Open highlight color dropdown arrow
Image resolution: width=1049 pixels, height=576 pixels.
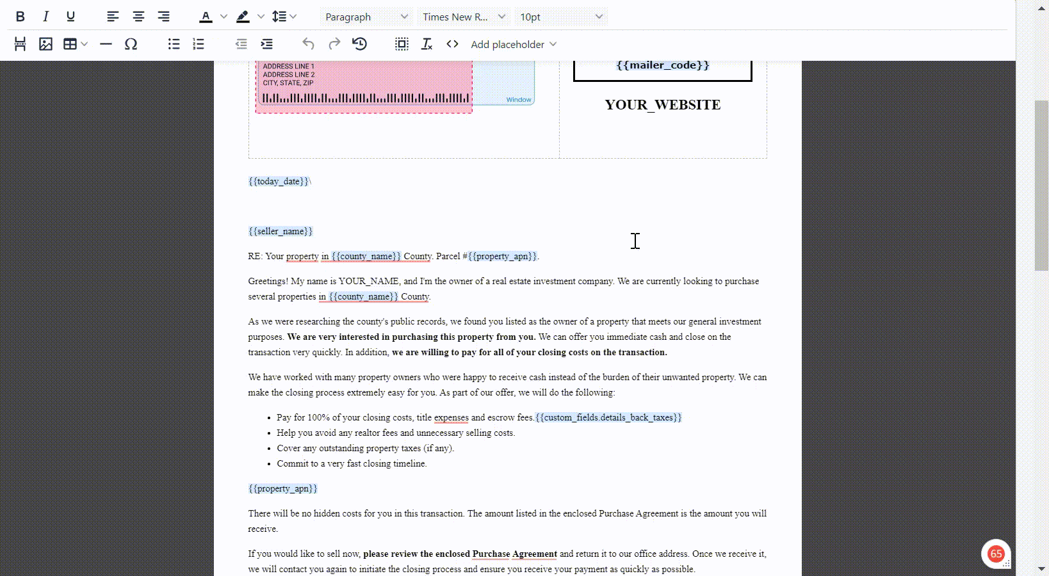coord(261,17)
